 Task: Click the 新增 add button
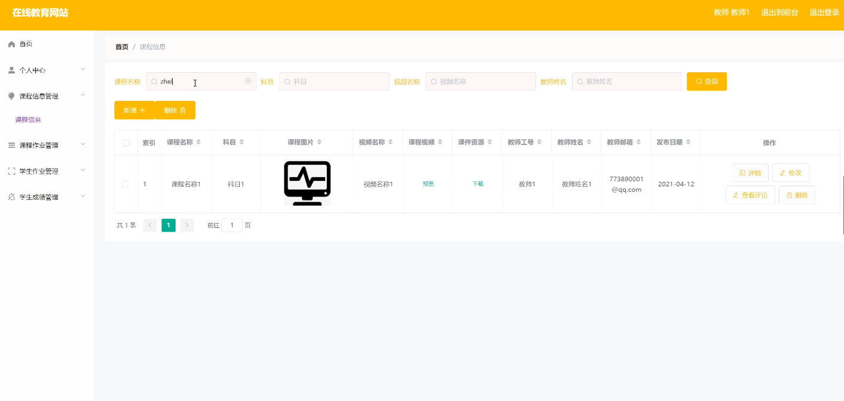tap(134, 110)
